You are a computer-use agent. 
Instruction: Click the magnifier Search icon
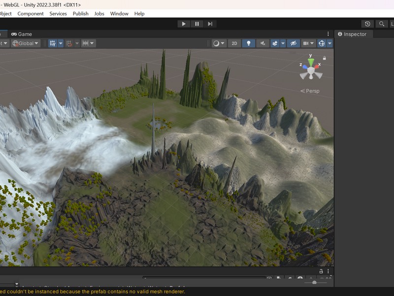pyautogui.click(x=381, y=24)
